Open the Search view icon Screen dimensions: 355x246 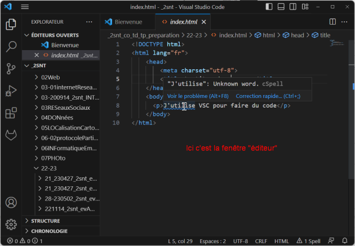11,46
